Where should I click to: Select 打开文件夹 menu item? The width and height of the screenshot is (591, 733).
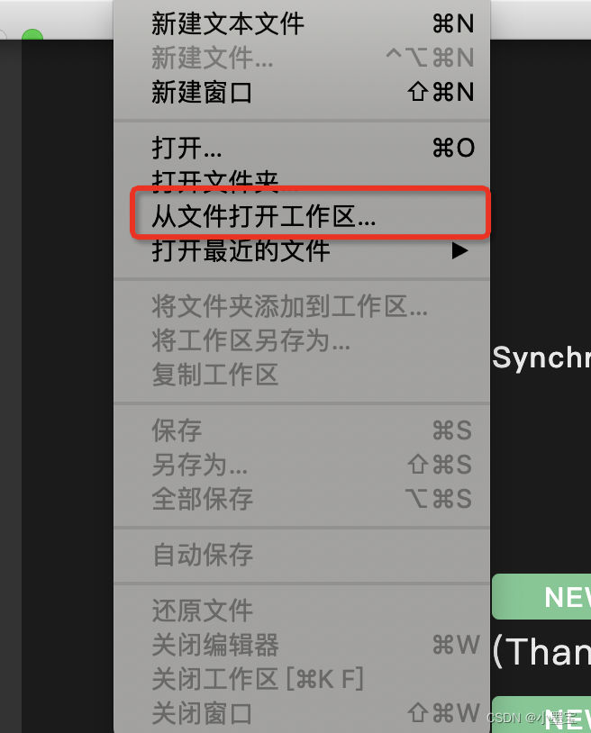coord(302,180)
